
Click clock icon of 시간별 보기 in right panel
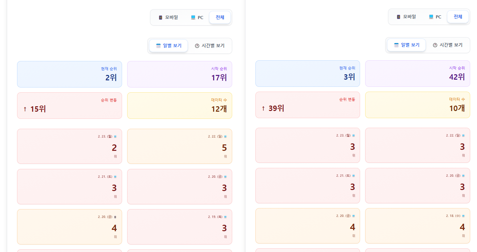pos(435,45)
